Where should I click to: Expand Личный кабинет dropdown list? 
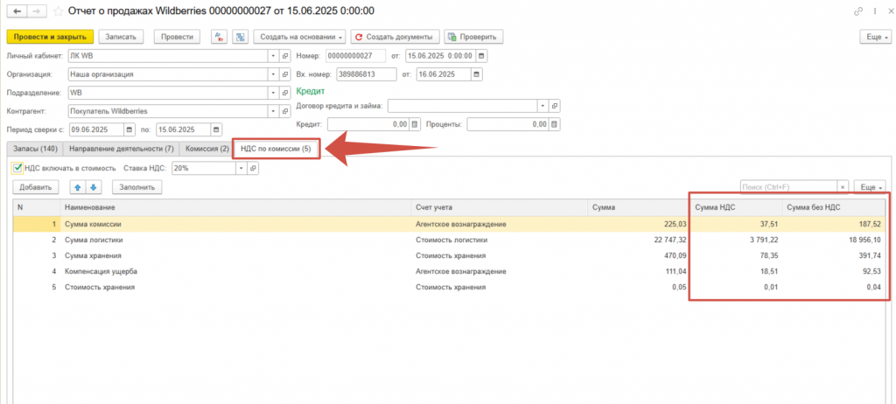[273, 56]
